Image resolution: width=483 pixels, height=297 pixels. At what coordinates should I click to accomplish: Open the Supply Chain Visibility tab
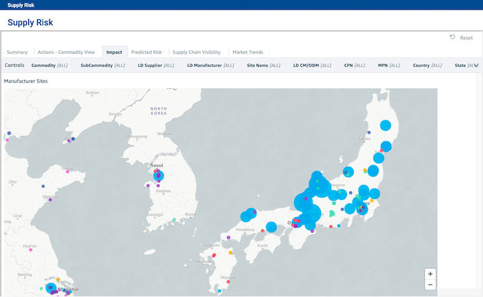197,52
